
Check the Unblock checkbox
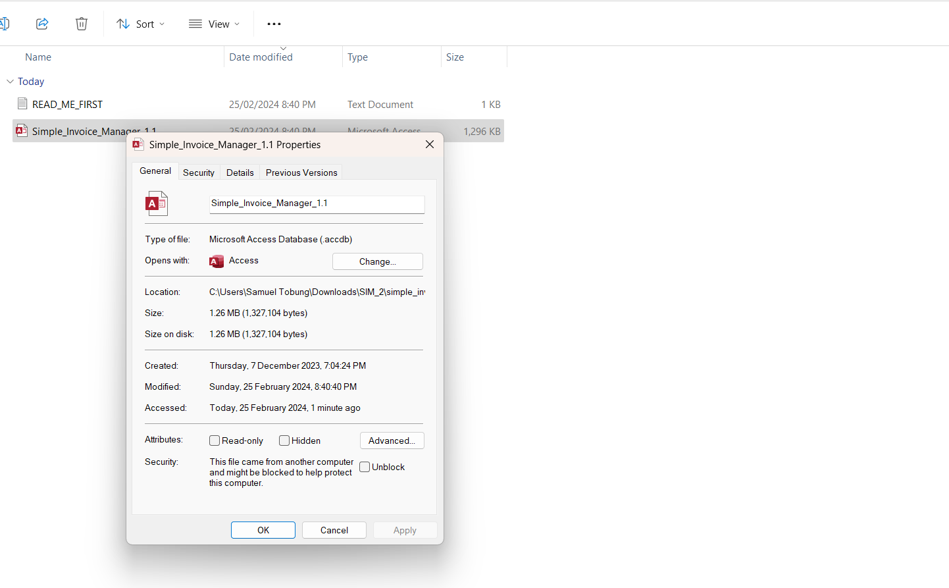tap(365, 467)
